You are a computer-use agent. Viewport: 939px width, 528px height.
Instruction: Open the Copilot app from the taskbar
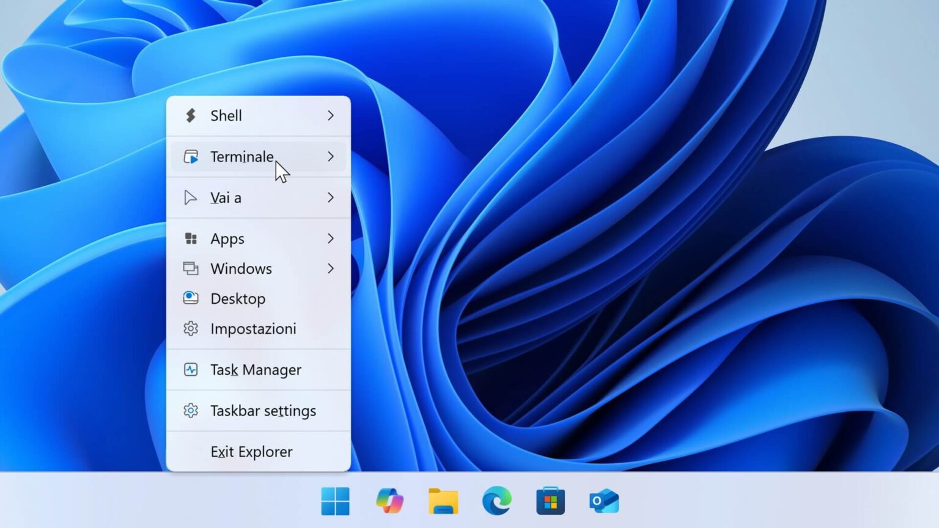391,501
